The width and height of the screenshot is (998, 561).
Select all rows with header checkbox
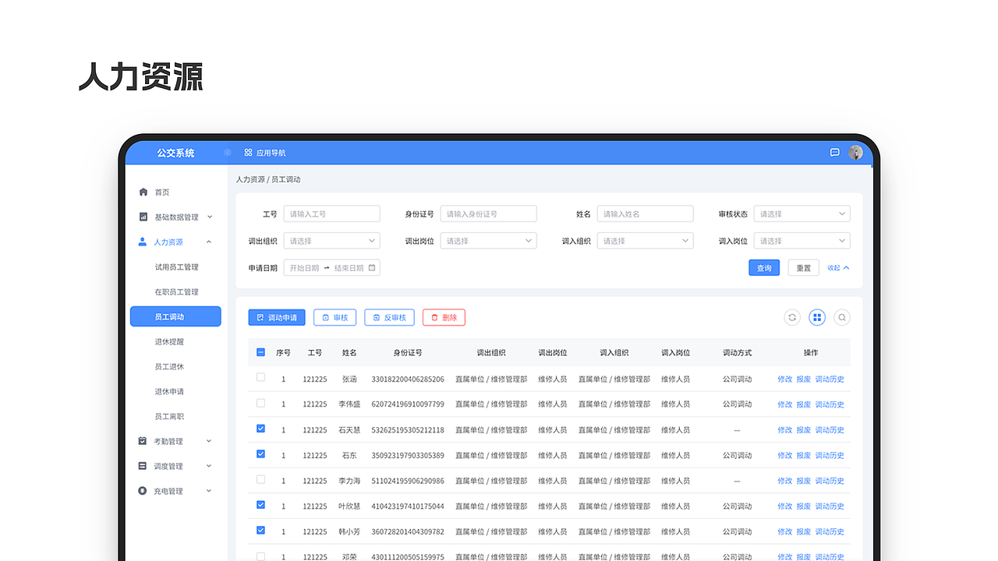point(260,352)
